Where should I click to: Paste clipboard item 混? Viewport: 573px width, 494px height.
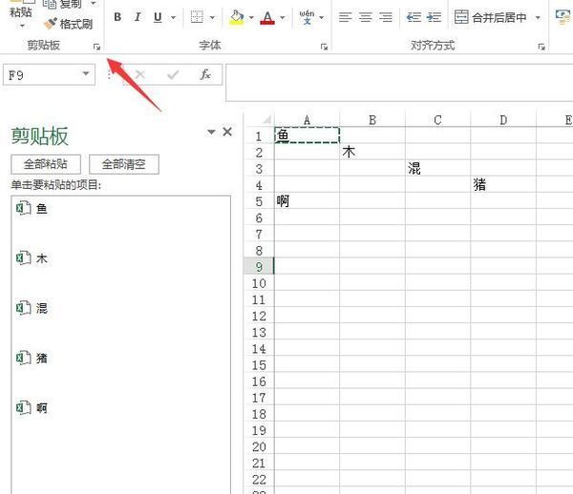point(121,308)
